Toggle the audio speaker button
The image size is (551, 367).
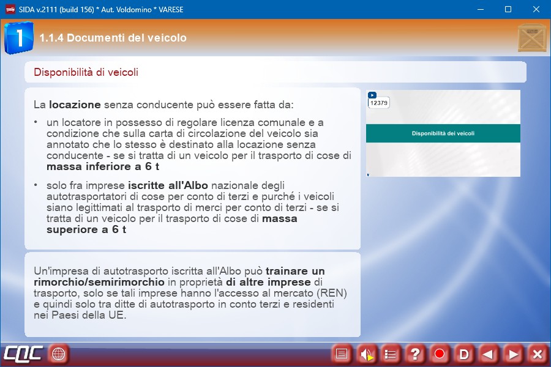(366, 354)
